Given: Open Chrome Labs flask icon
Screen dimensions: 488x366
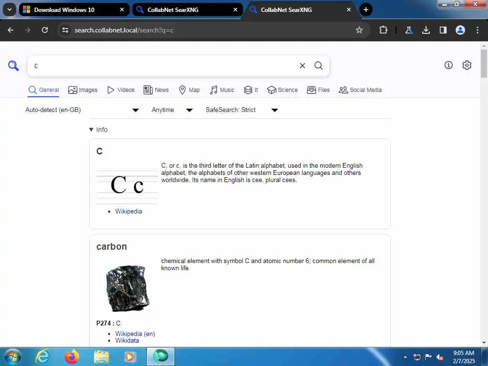Looking at the screenshot, I should tap(408, 30).
